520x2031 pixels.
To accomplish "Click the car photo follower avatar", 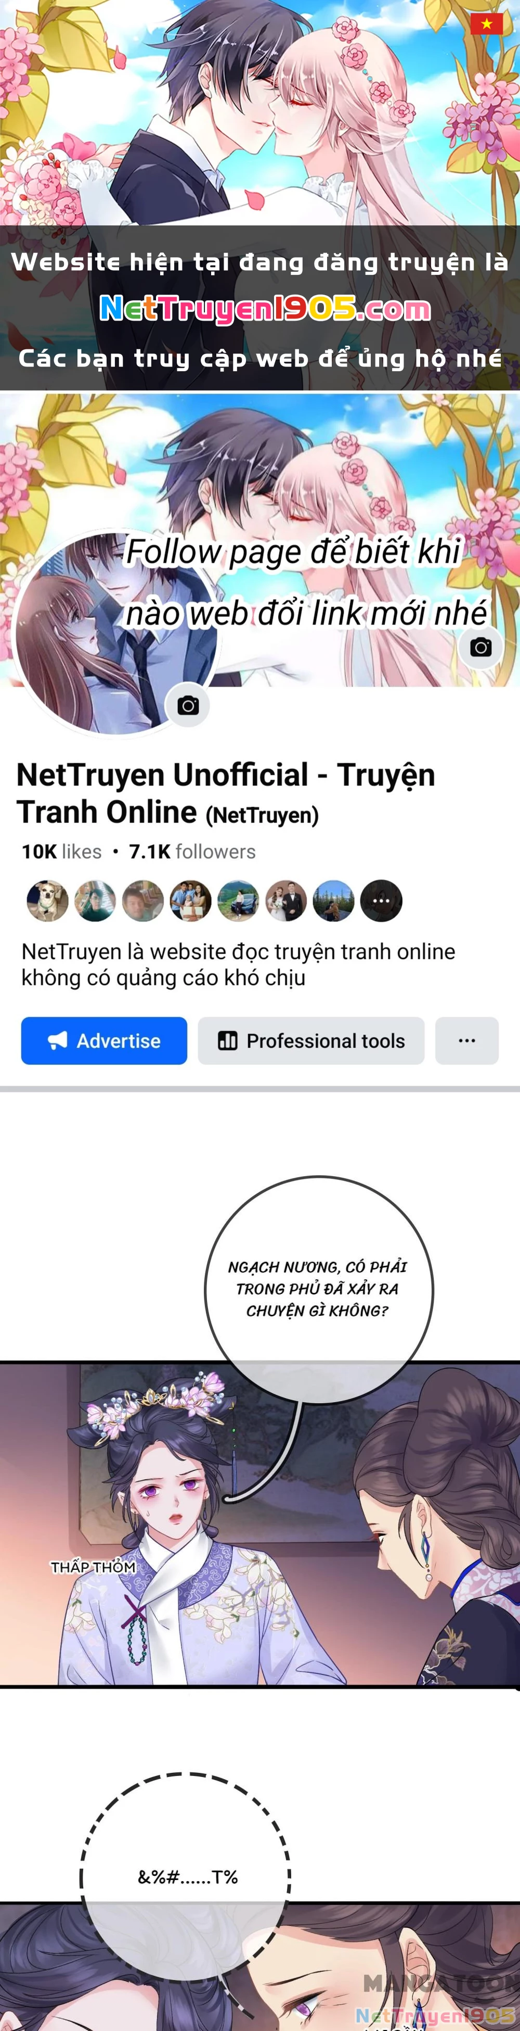I will 238,900.
